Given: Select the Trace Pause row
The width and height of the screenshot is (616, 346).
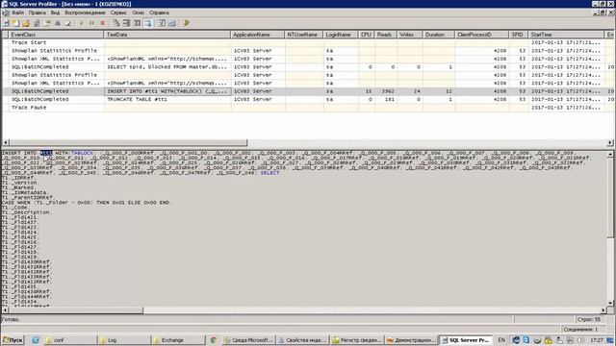Looking at the screenshot, I should (x=308, y=108).
